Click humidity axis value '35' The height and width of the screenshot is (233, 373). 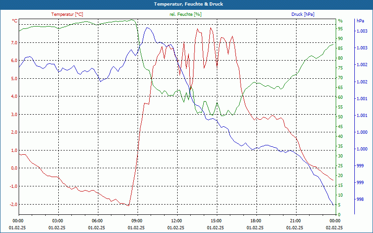click(x=340, y=146)
